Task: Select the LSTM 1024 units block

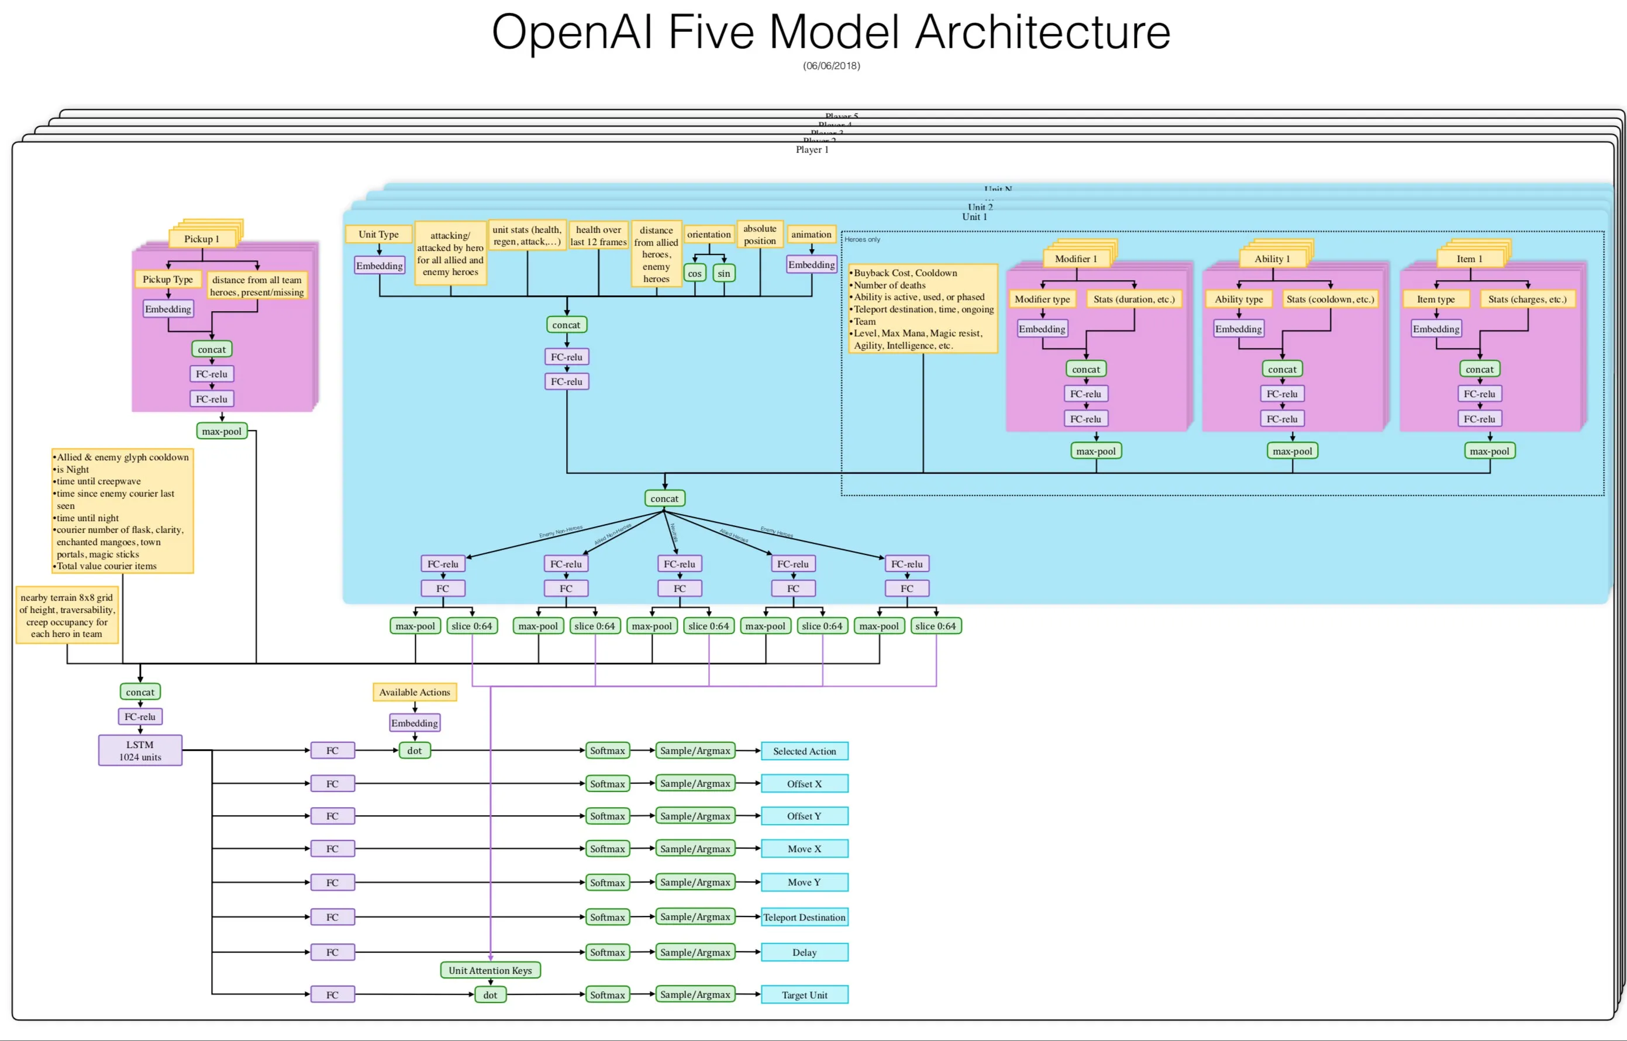Action: [139, 750]
